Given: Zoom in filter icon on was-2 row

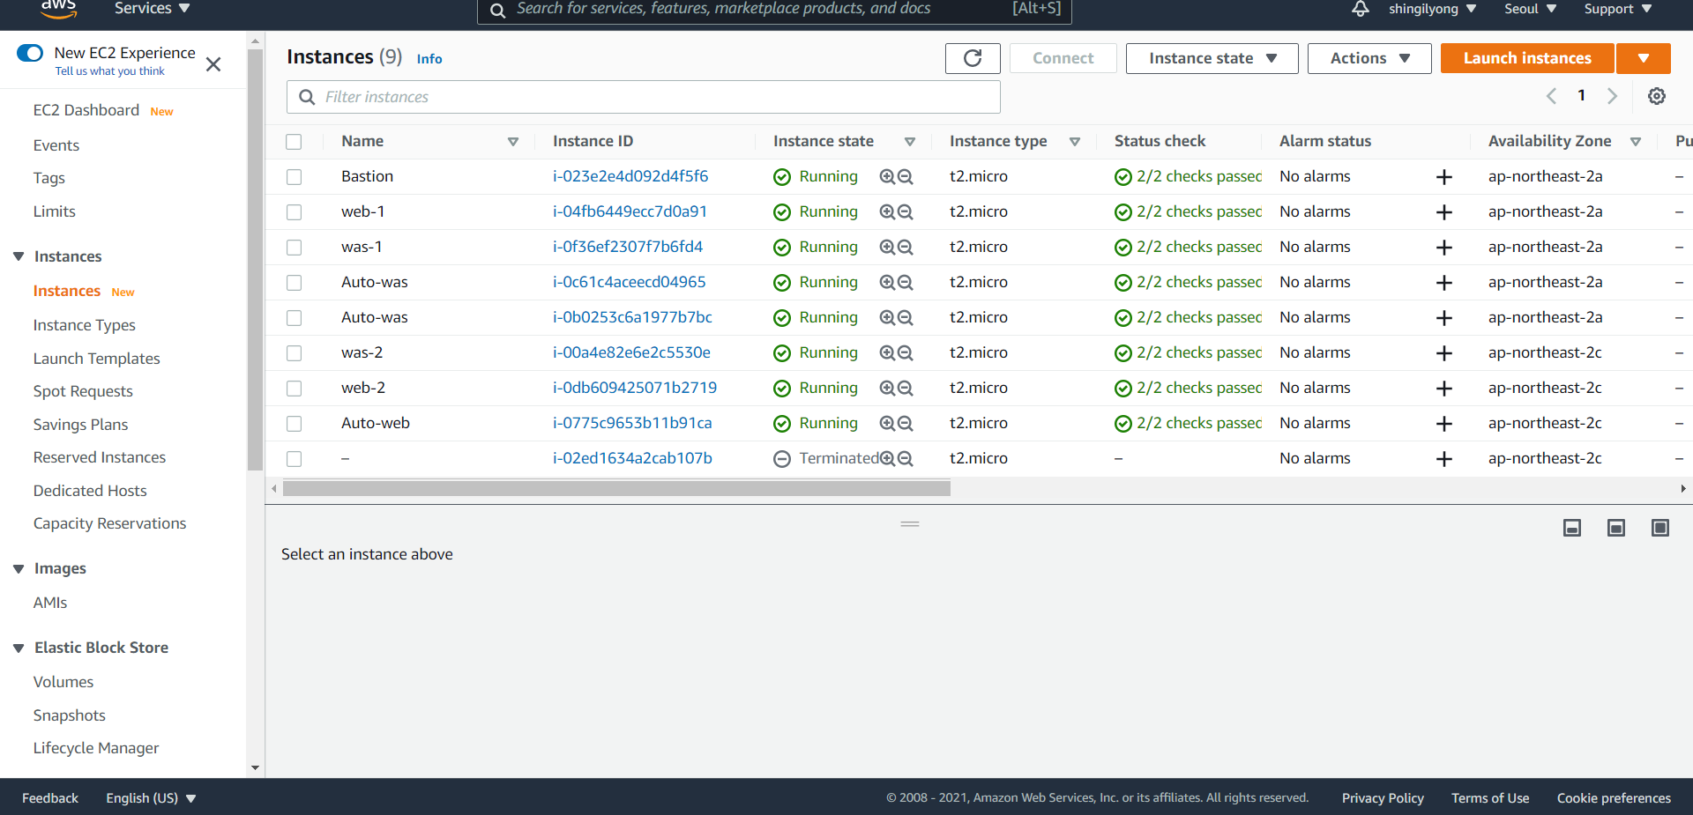Looking at the screenshot, I should coord(887,352).
